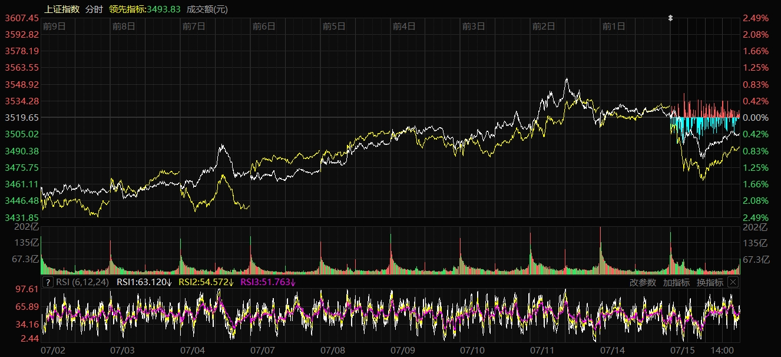The height and width of the screenshot is (357, 781).
Task: Select the 分时 chart mode label
Action: tap(94, 9)
